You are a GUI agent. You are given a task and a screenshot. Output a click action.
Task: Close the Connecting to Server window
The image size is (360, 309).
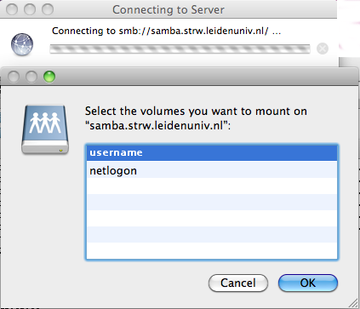click(12, 9)
